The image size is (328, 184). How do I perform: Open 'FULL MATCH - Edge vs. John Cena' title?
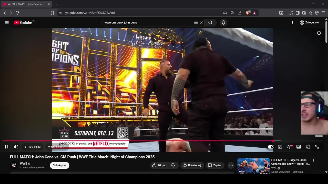point(291,162)
